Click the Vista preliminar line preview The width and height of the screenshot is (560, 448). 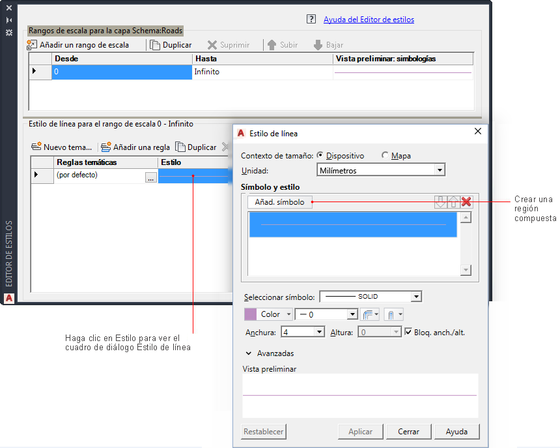(360, 395)
